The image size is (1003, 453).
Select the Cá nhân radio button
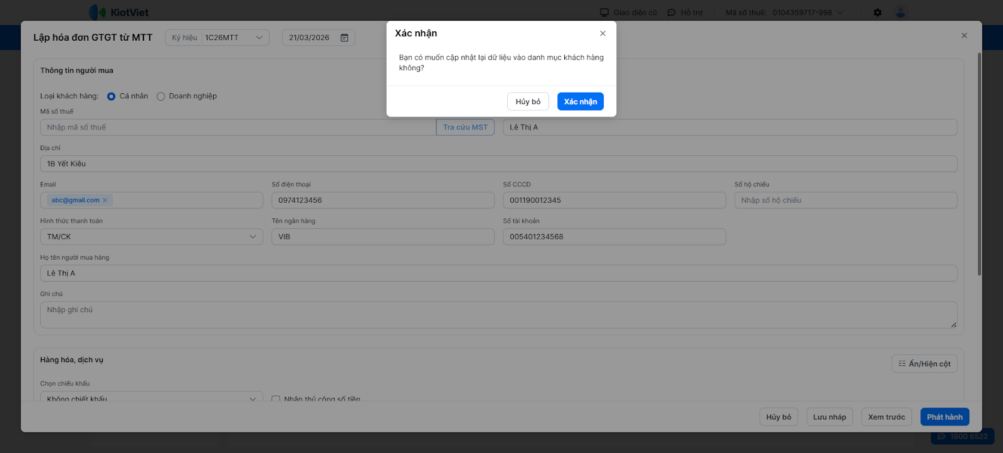(x=112, y=96)
